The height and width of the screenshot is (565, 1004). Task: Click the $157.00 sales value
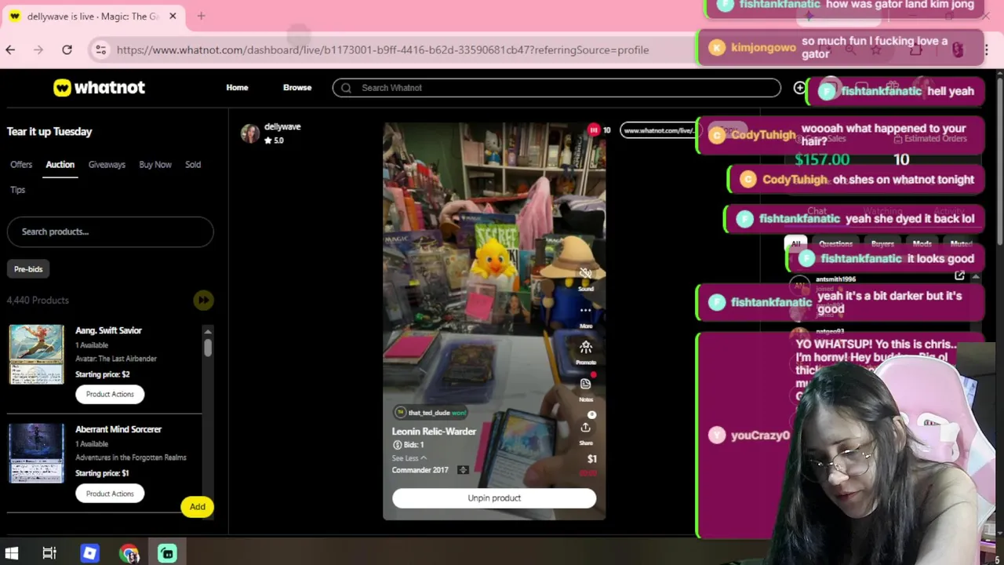pyautogui.click(x=822, y=159)
